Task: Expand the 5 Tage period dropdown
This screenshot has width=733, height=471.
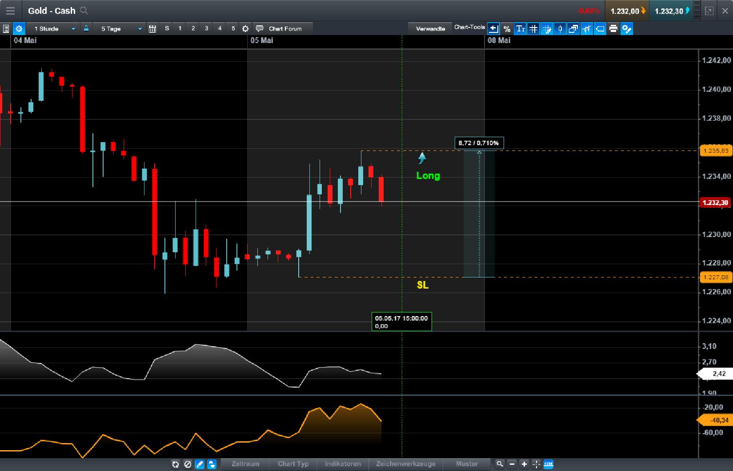Action: 140,29
